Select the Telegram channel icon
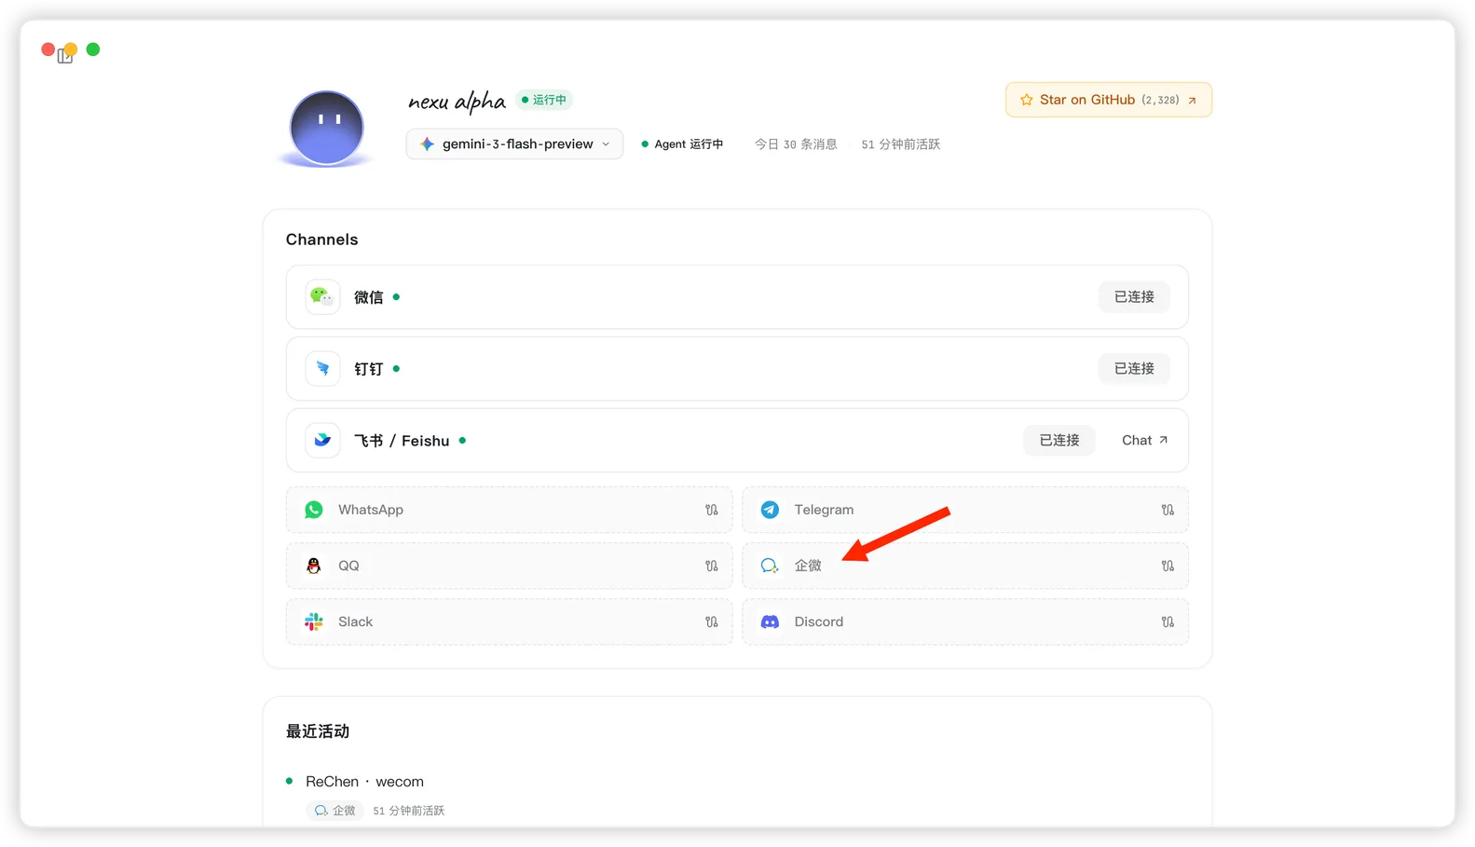Image resolution: width=1475 pixels, height=847 pixels. click(770, 510)
